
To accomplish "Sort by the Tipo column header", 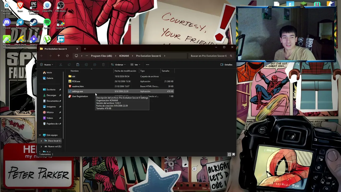I will pos(150,71).
